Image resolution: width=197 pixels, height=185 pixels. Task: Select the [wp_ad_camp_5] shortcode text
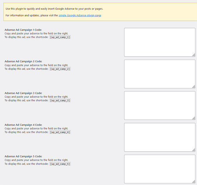[x=60, y=164]
